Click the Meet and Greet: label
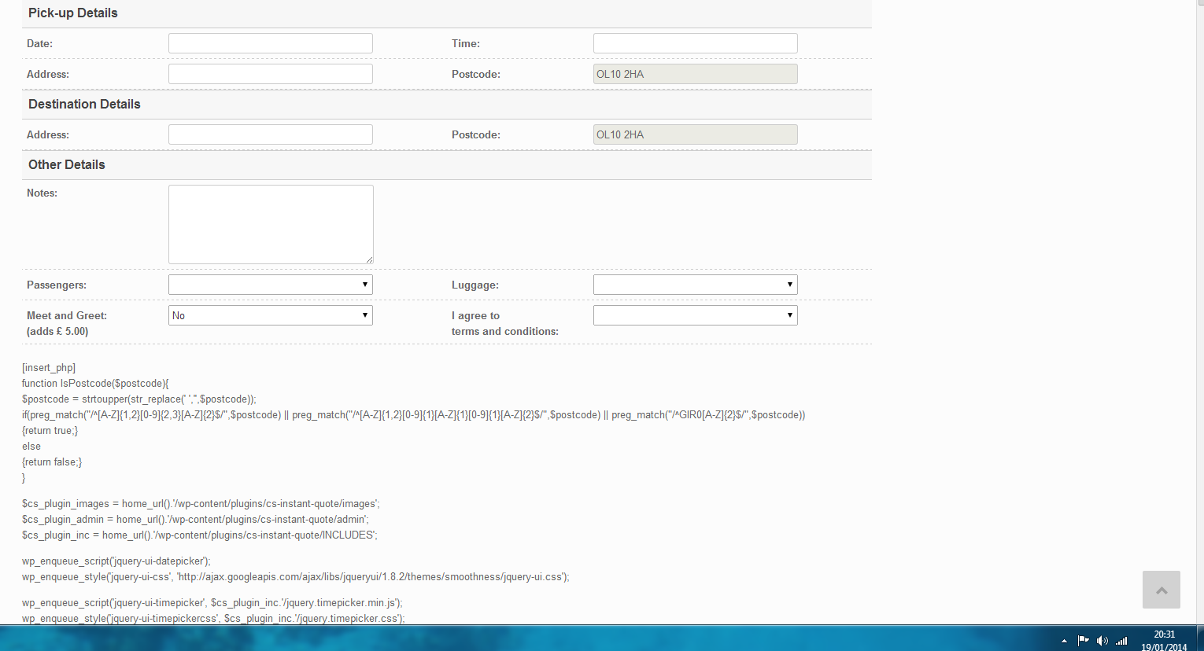The width and height of the screenshot is (1204, 651). click(x=67, y=316)
